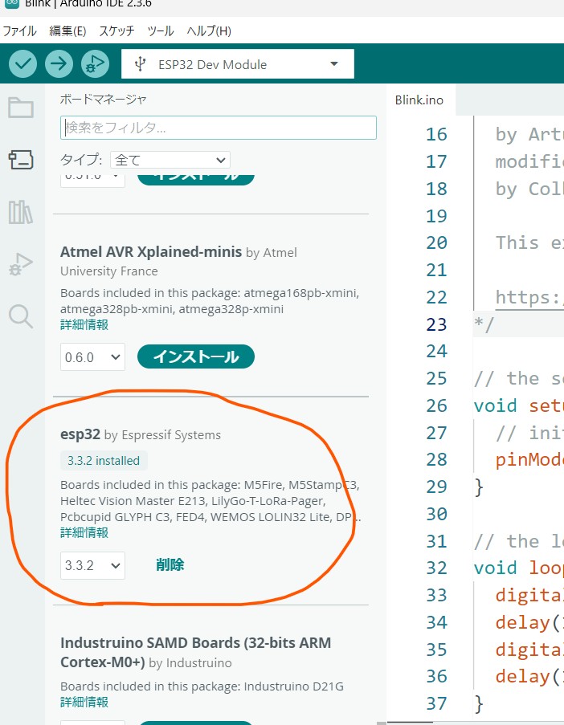This screenshot has height=725, width=564.
Task: Open the Search magnifier in sidebar
Action: (x=21, y=316)
